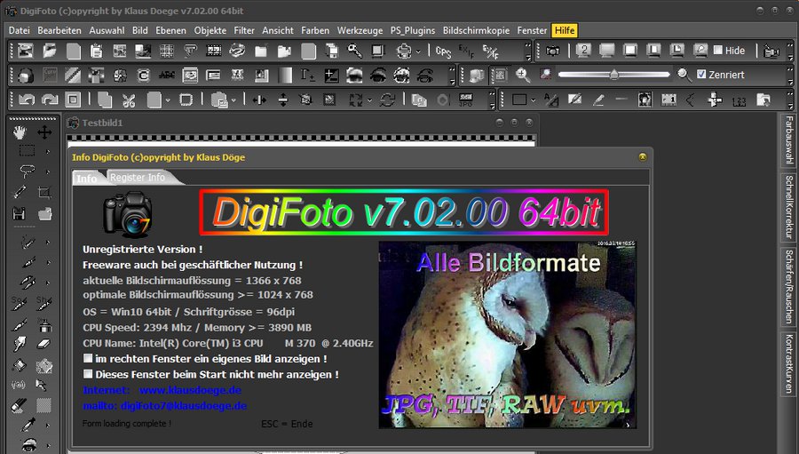Select the eyedropper color picker tool
Viewport: 799px width, 454px height.
pyautogui.click(x=28, y=425)
